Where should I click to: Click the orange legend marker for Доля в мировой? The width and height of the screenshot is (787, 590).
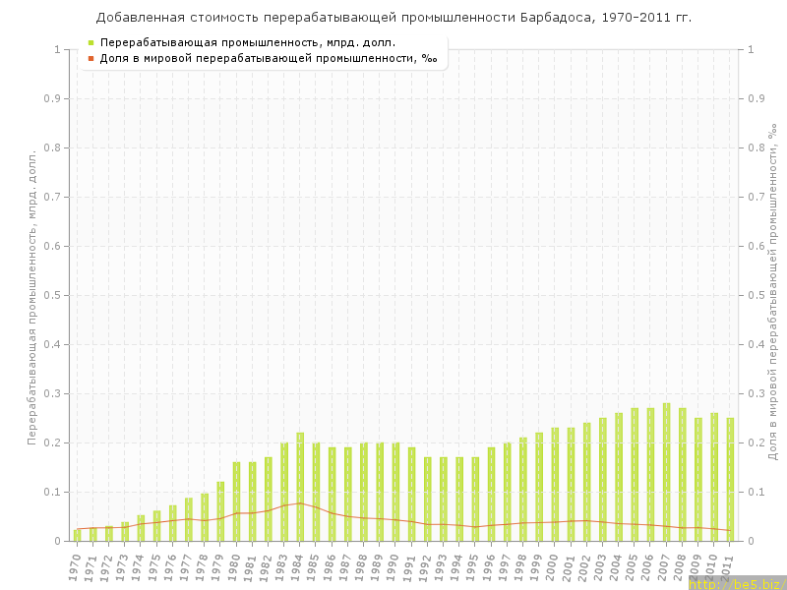91,59
